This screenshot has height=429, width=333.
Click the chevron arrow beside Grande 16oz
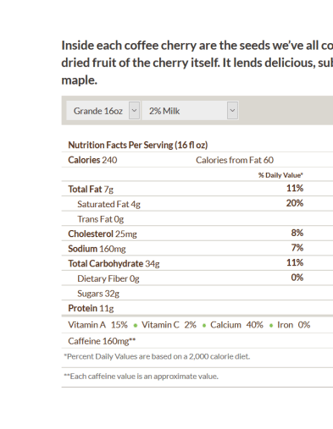135,110
